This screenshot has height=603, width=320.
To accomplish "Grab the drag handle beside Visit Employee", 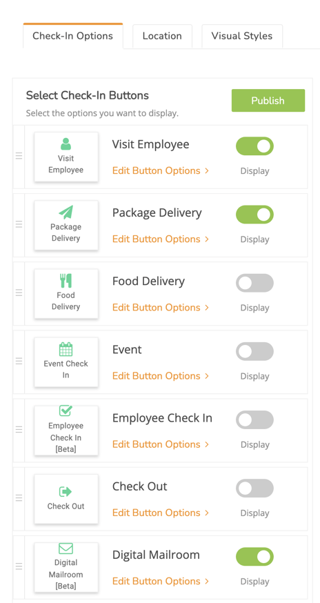I will click(x=19, y=156).
